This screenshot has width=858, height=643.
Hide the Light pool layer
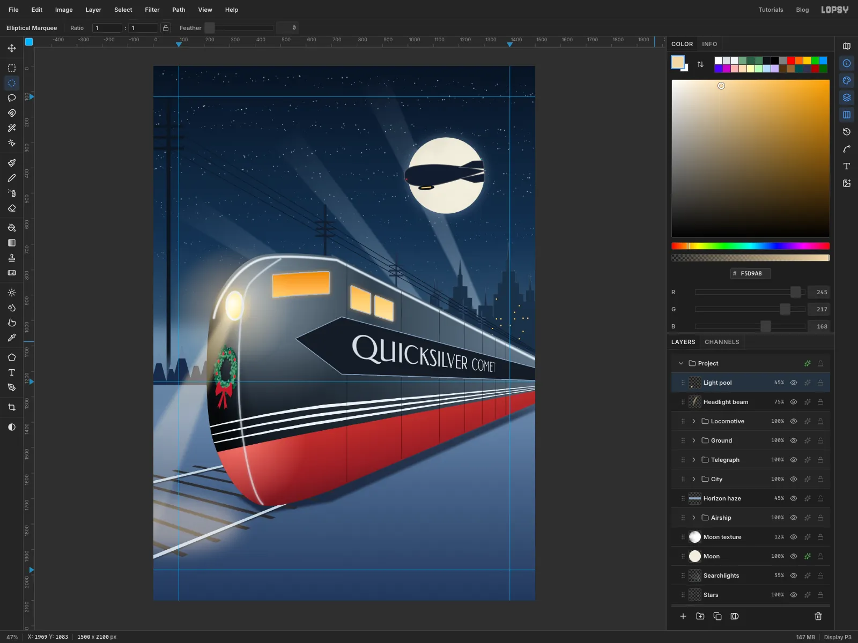tap(794, 383)
